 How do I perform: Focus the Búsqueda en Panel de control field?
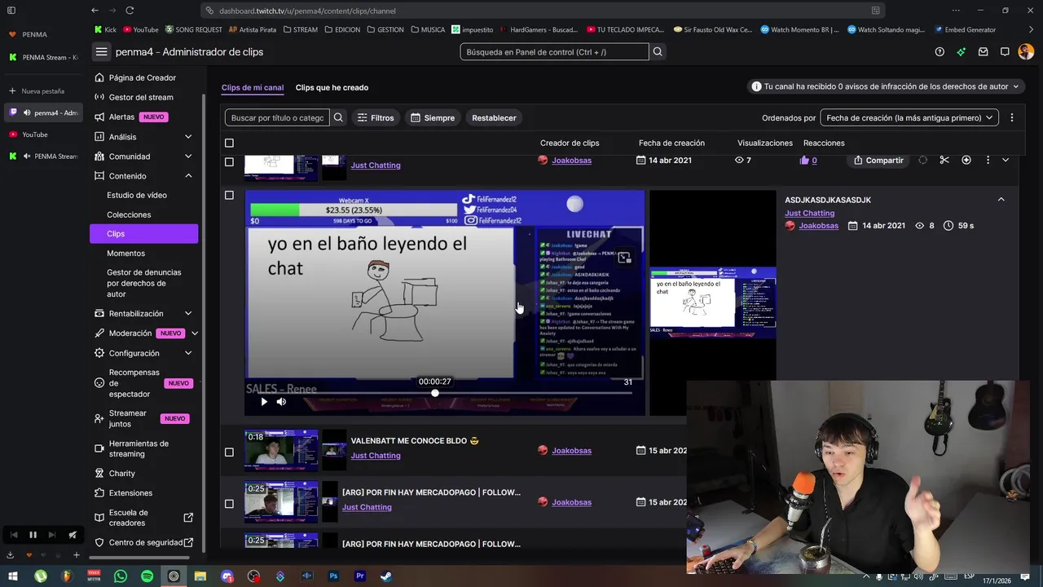[555, 51]
